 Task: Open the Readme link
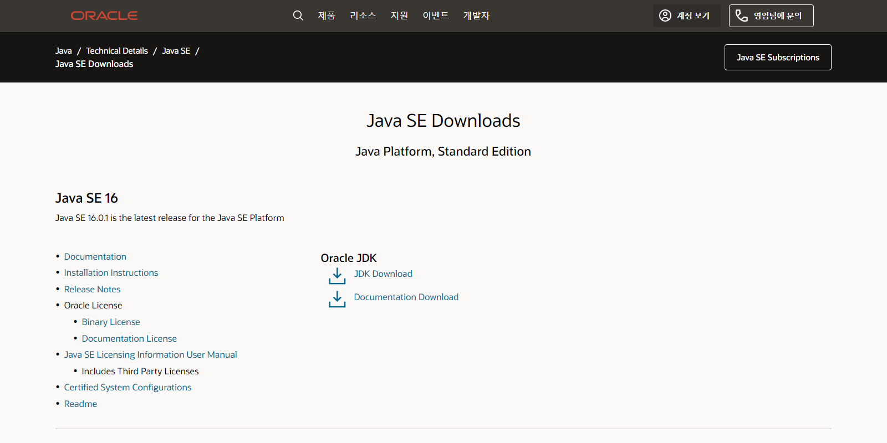pos(80,404)
